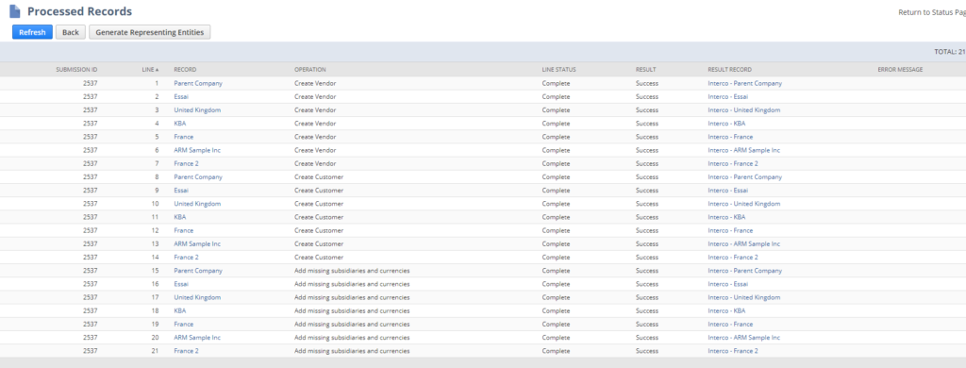
Task: Open Parent Company record on line 15
Action: pyautogui.click(x=198, y=271)
